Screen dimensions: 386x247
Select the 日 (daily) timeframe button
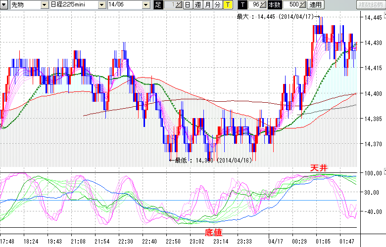tap(188, 5)
